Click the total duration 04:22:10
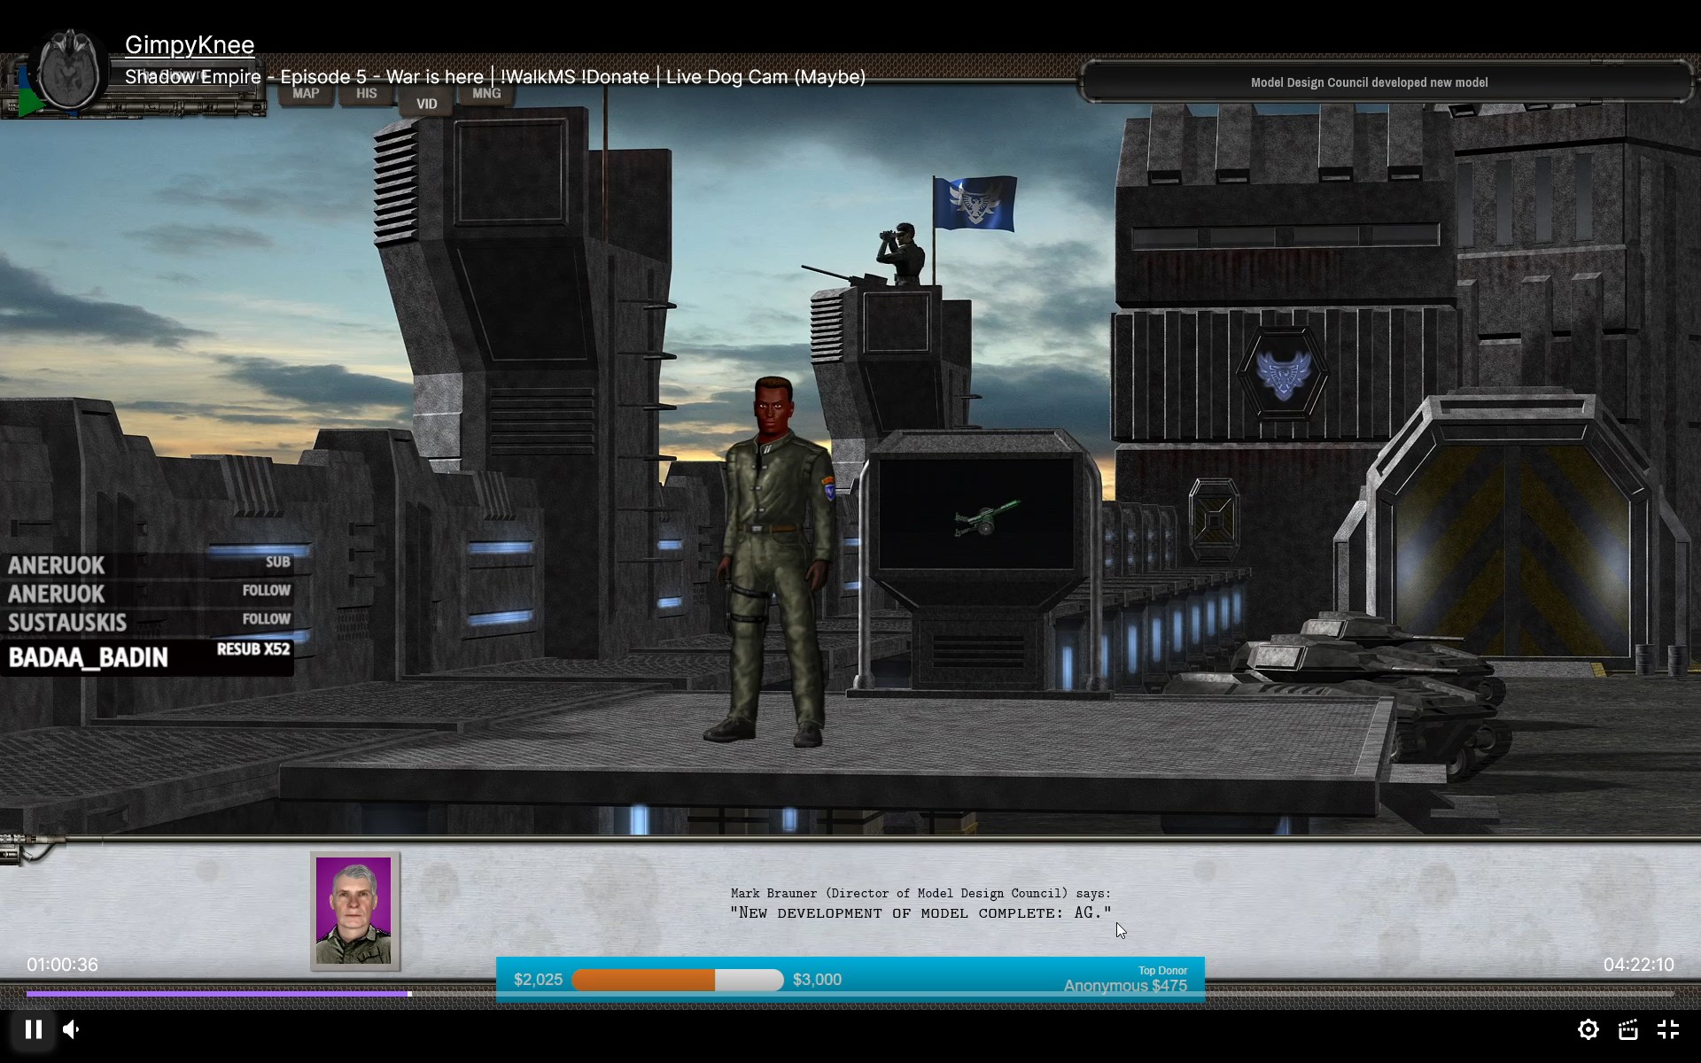 point(1638,965)
